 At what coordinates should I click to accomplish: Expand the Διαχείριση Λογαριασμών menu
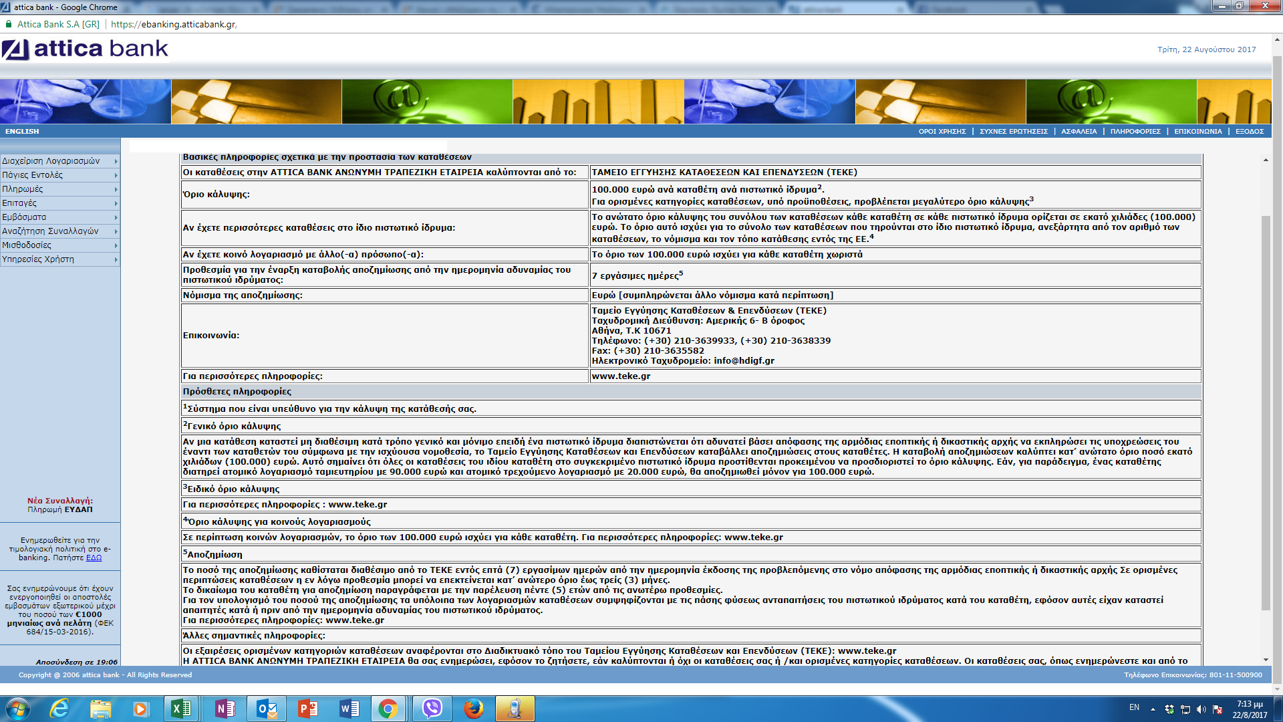coord(59,161)
